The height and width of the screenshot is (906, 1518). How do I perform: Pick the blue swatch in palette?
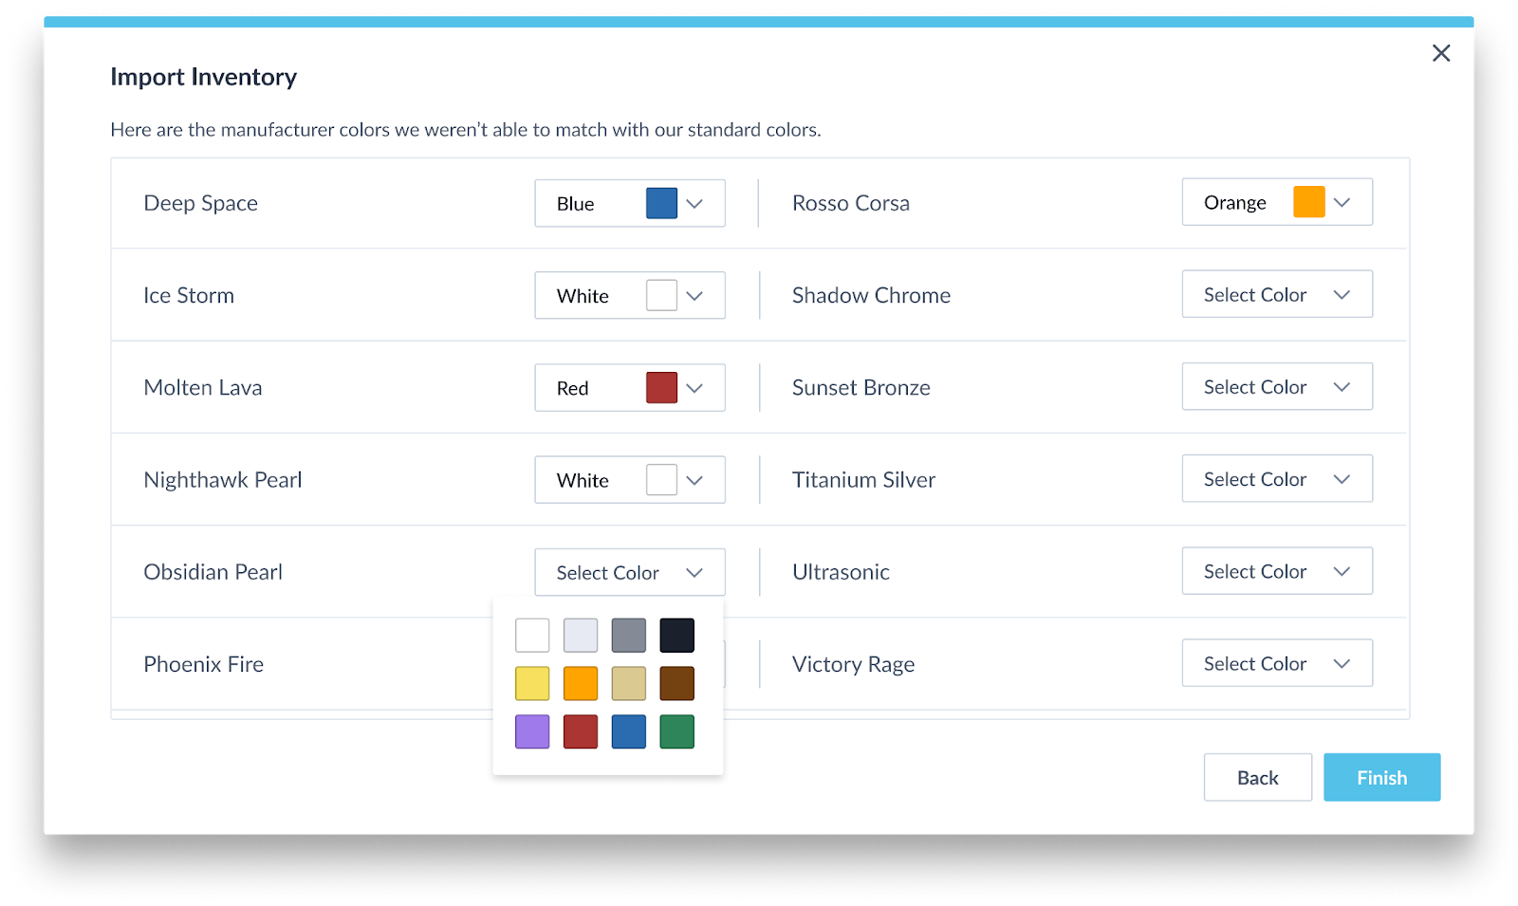(629, 731)
